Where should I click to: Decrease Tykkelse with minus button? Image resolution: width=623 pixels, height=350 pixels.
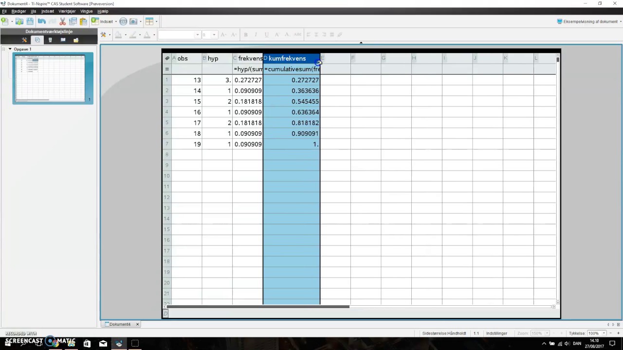[x=611, y=333]
